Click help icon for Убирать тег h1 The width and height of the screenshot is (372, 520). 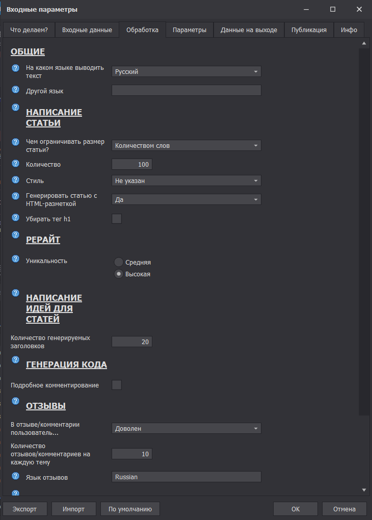pos(16,218)
